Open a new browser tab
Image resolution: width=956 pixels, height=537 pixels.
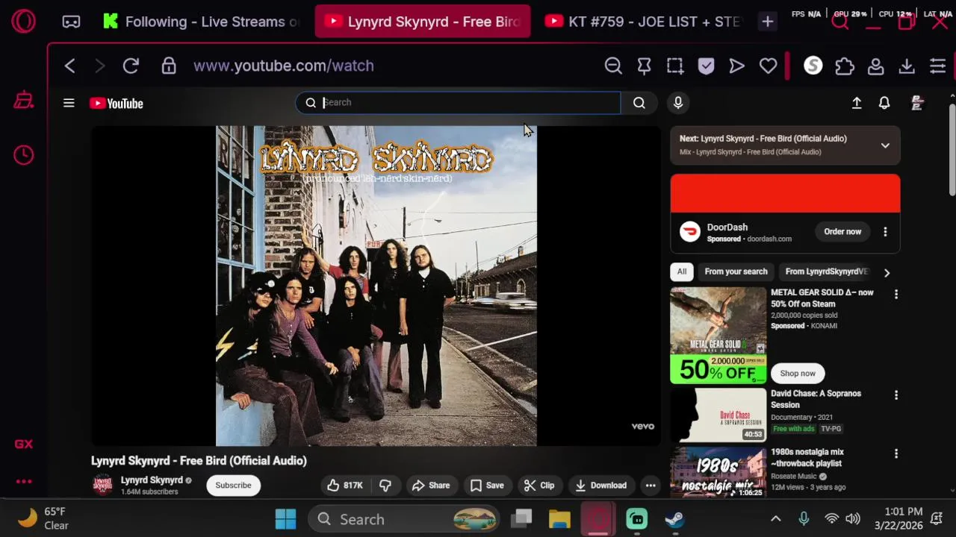[767, 22]
